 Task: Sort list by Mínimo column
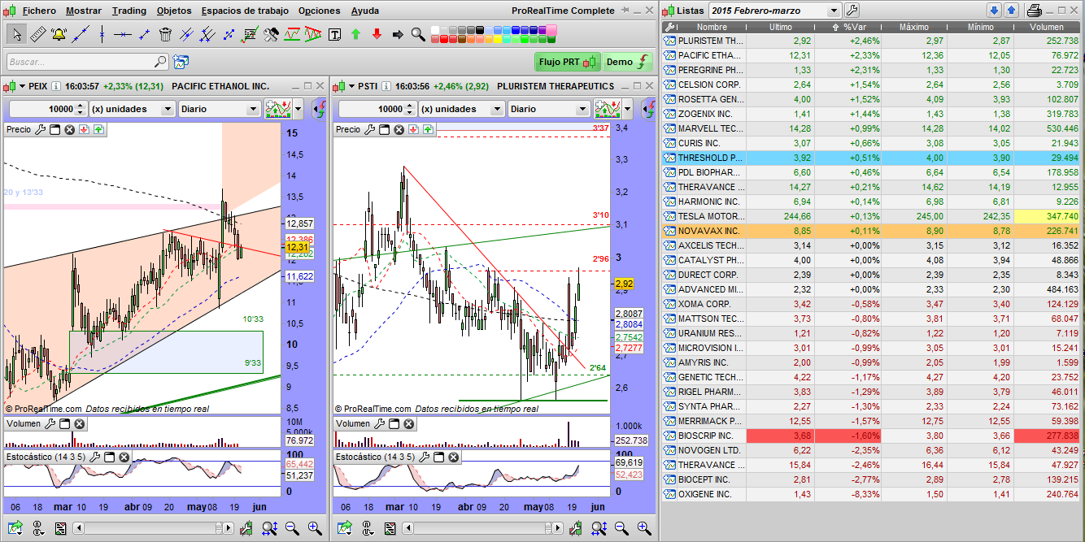980,27
